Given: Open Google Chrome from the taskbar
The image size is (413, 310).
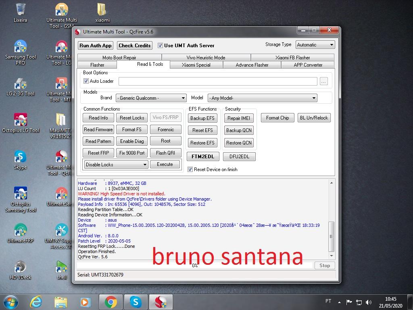Looking at the screenshot, I should [x=111, y=302].
